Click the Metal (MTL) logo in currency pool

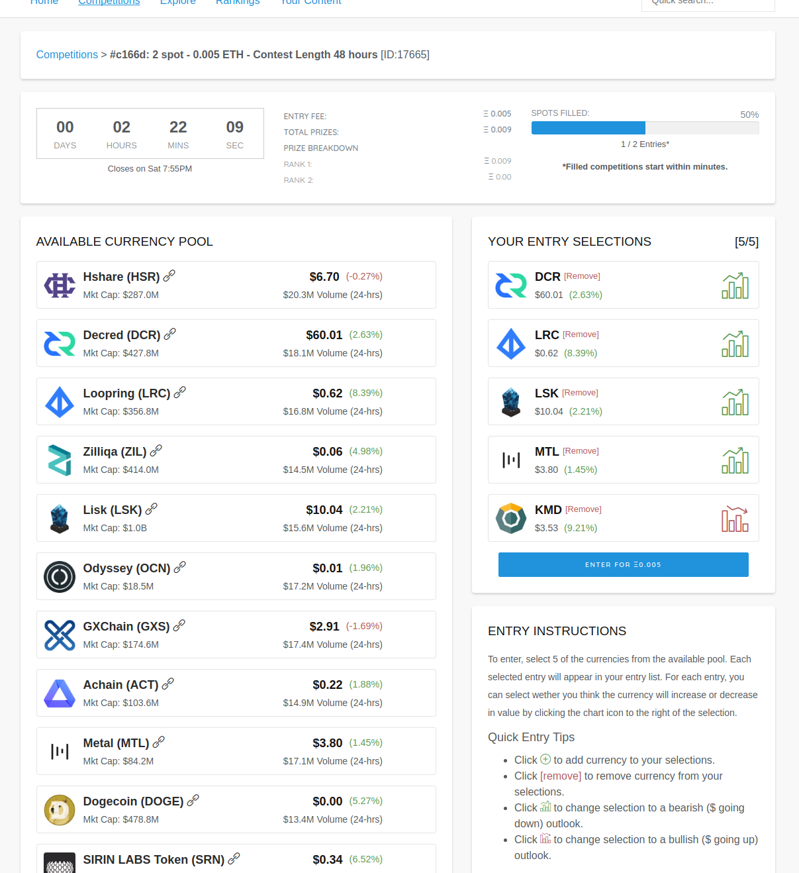click(x=60, y=751)
